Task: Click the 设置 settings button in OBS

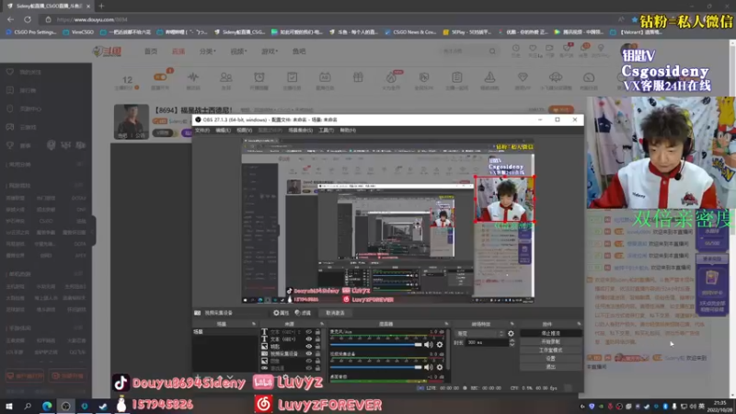Action: (550, 358)
